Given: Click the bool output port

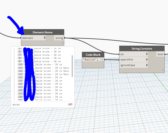Looking at the screenshot, I should click(160, 54).
